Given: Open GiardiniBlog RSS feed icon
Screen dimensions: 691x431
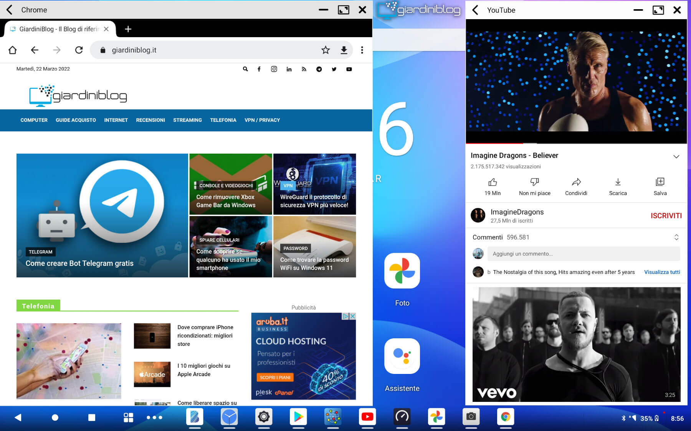Looking at the screenshot, I should pyautogui.click(x=304, y=69).
